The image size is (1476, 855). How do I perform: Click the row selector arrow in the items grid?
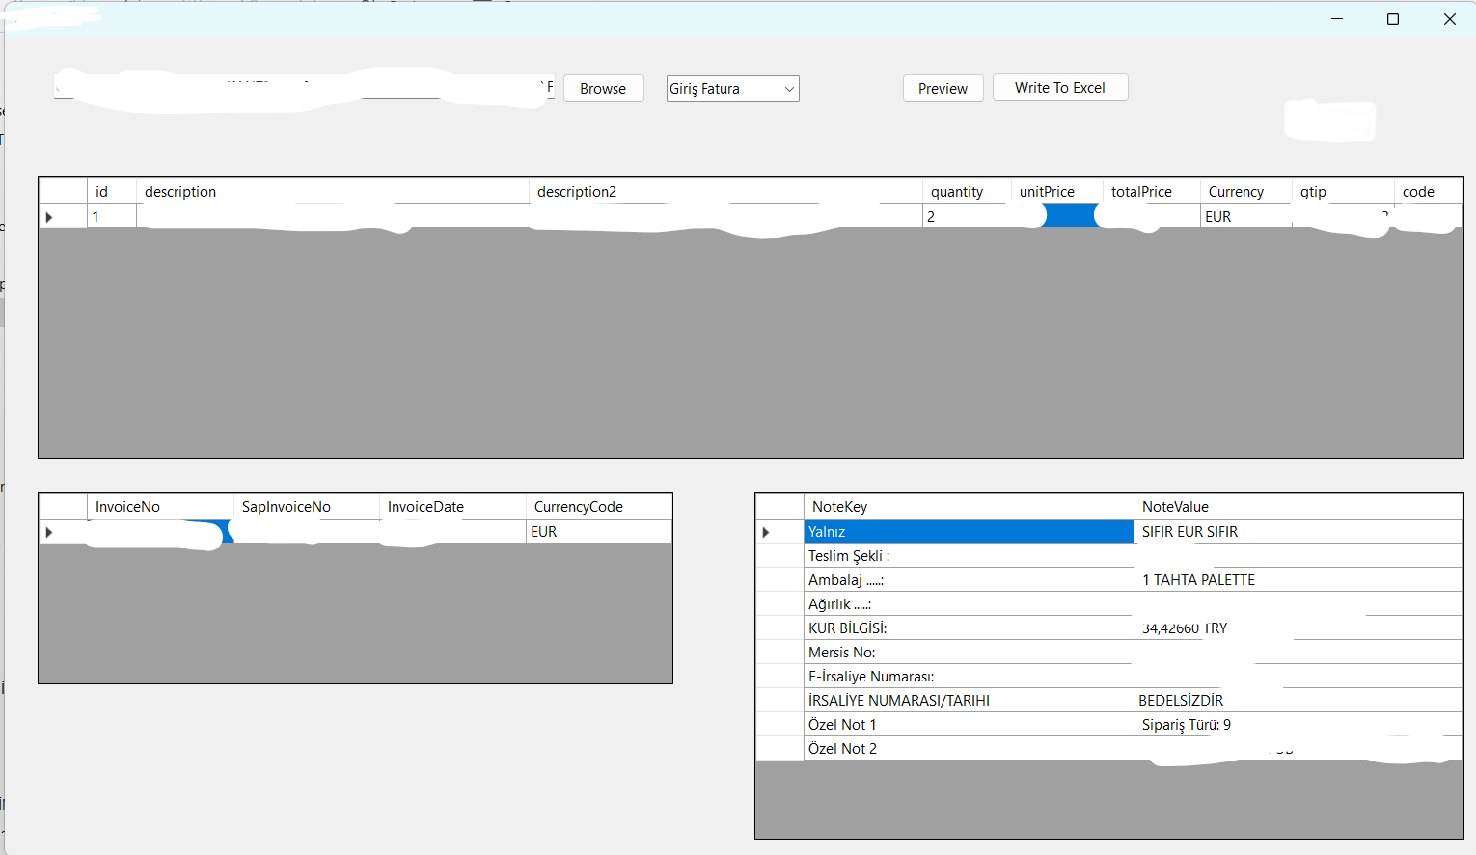pyautogui.click(x=48, y=216)
